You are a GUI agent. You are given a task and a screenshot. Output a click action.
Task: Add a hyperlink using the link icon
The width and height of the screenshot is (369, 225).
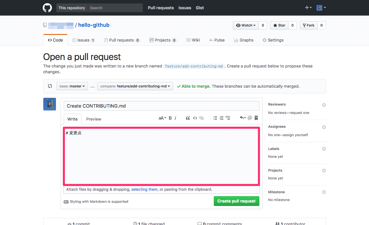point(201,118)
